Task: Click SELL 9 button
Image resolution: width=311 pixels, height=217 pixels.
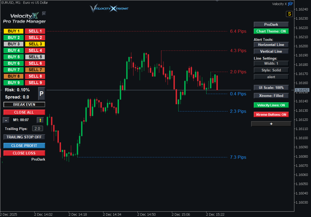Action: pyautogui.click(x=35, y=83)
